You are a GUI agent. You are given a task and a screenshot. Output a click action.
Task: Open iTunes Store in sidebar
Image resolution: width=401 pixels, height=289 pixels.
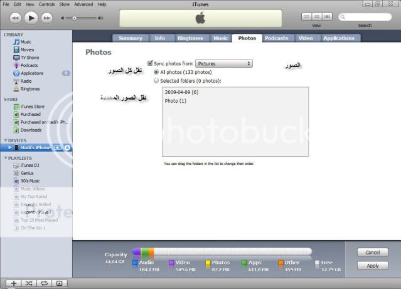[x=32, y=107]
